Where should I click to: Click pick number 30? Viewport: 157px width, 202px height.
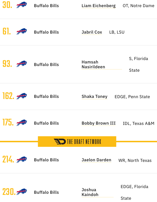pyautogui.click(x=7, y=5)
